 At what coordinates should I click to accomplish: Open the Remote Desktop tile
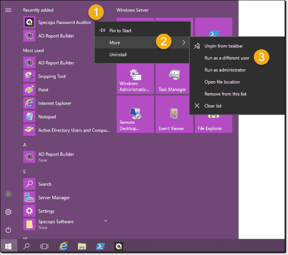(x=135, y=115)
